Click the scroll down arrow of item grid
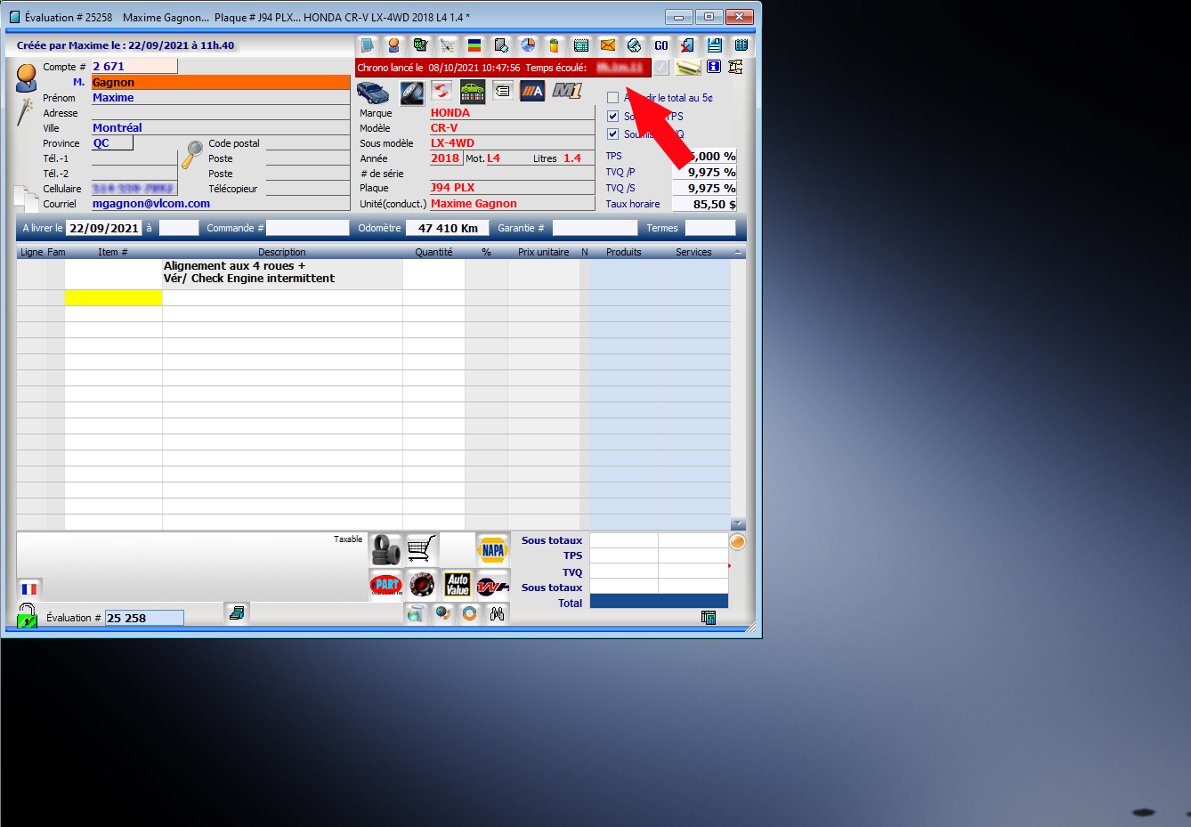1191x827 pixels. (738, 524)
